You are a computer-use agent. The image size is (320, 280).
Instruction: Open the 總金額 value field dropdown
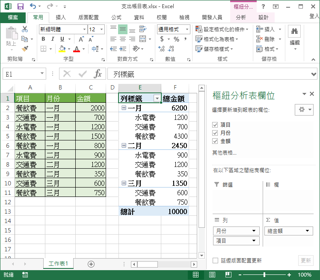(x=307, y=231)
